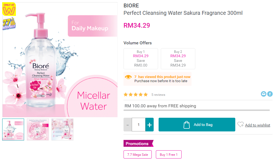The image size is (275, 161).
Task: Click the Facebook share icon
Action: point(270,94)
